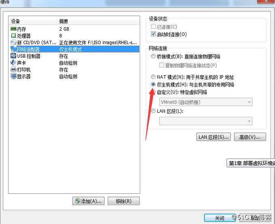Open the 高级(V)... (Advanced) settings button
This screenshot has height=224, width=275.
[x=250, y=137]
